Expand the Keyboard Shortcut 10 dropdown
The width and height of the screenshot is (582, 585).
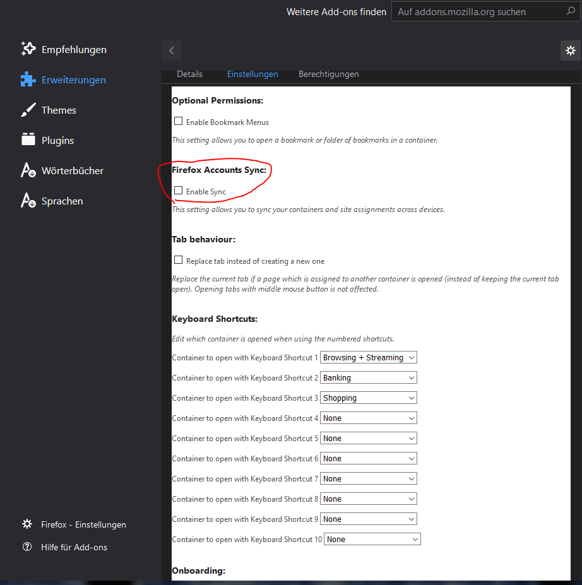[372, 539]
